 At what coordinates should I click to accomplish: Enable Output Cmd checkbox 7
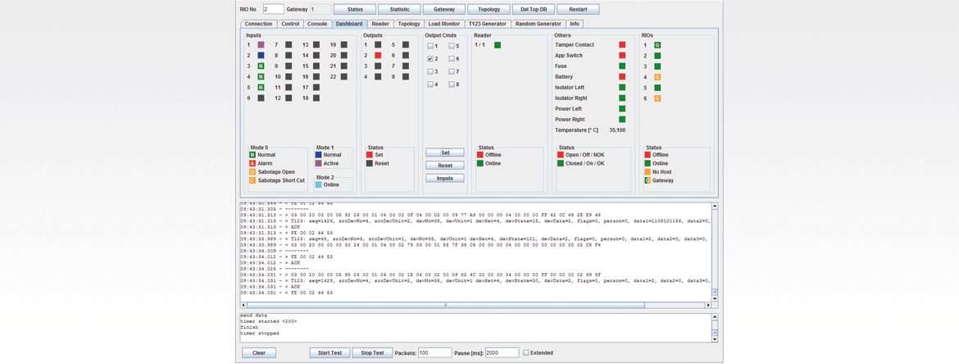click(x=452, y=71)
